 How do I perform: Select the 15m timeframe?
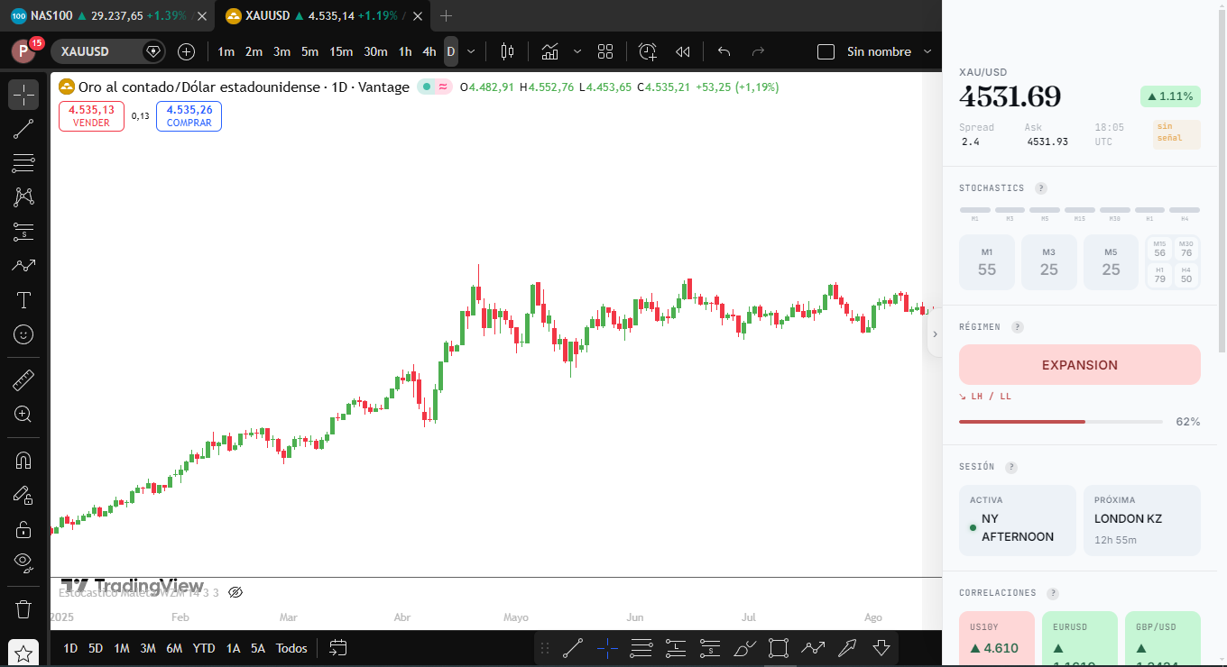(x=341, y=51)
